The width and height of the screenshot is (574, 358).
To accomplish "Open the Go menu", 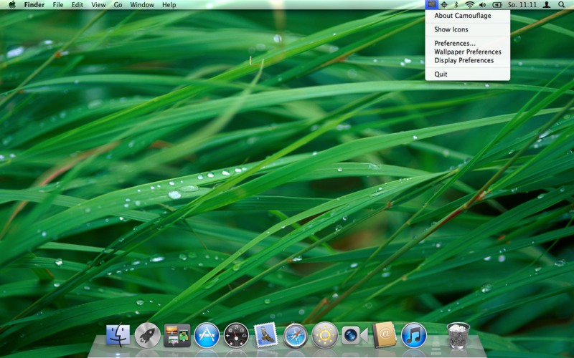I will [x=118, y=5].
